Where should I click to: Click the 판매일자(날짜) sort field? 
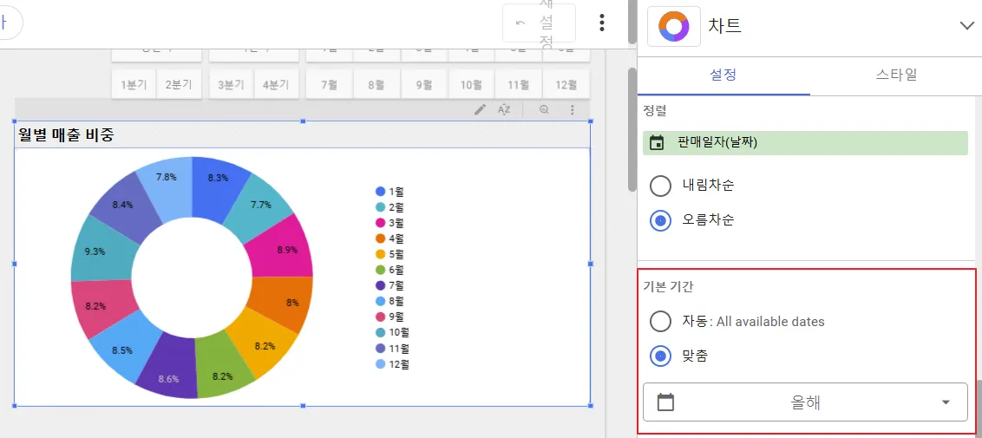pos(805,142)
